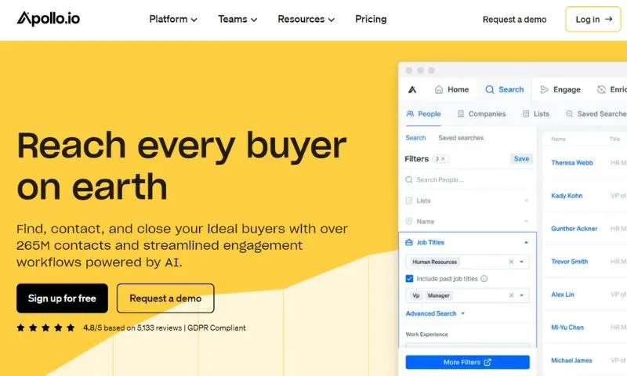
Task: Click the info icon beside past job titles
Action: [x=484, y=279]
